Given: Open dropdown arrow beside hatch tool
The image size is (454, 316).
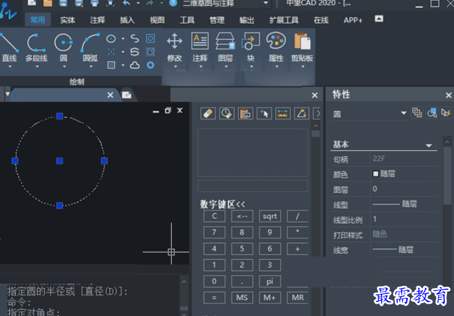Looking at the screenshot, I should [123, 65].
